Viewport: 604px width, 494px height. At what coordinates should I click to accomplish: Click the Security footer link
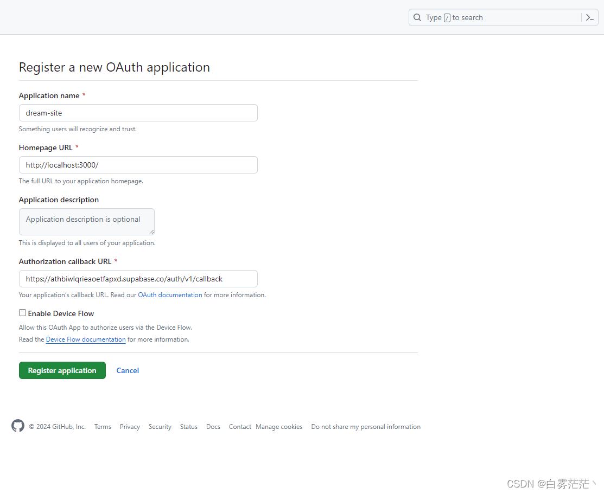click(160, 426)
